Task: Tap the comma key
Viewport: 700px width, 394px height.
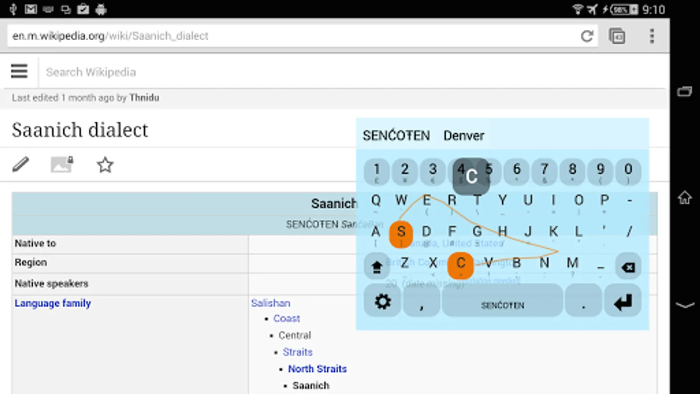Action: 421,301
